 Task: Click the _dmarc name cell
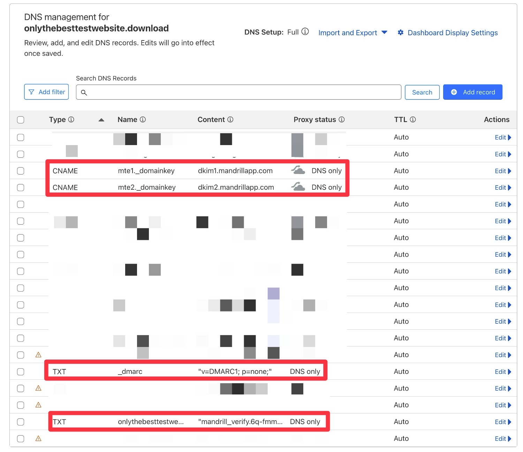[x=130, y=372]
